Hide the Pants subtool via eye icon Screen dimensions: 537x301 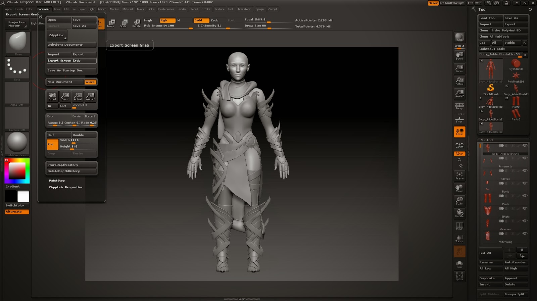[525, 196]
